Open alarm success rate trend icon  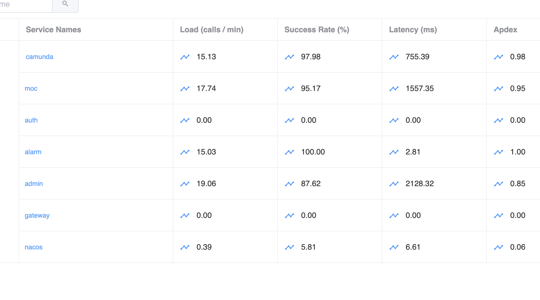[289, 152]
